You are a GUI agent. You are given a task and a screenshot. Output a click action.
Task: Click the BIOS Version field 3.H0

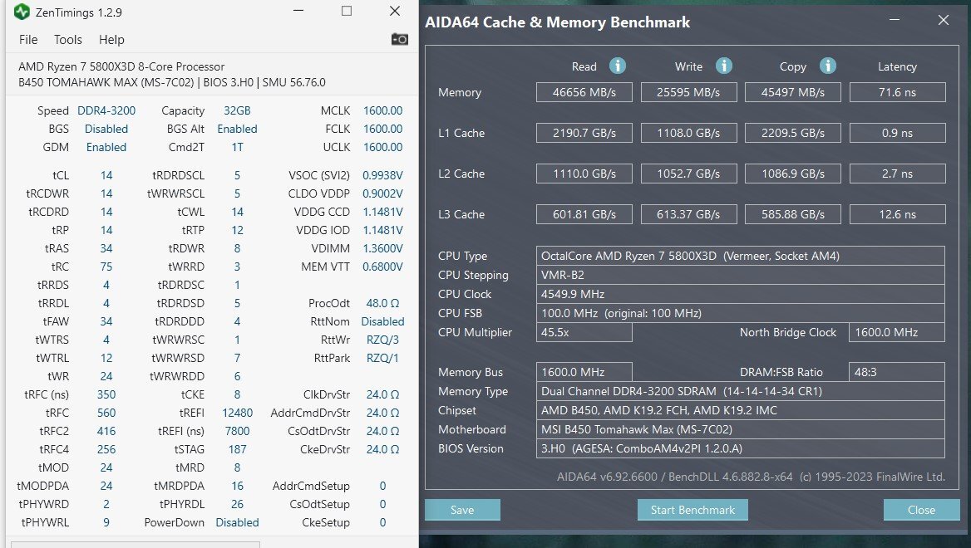point(741,448)
